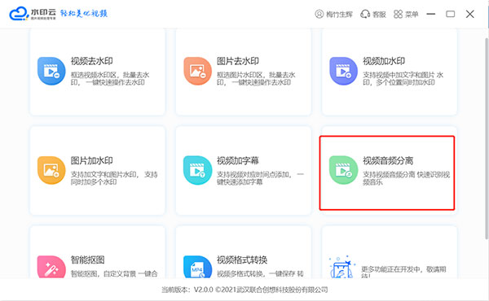
Task: Click description '支持视频对应时间点添加'
Action: pyautogui.click(x=261, y=178)
